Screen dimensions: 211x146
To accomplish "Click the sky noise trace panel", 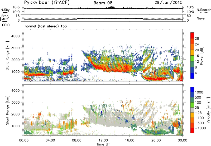I will (x=103, y=9).
